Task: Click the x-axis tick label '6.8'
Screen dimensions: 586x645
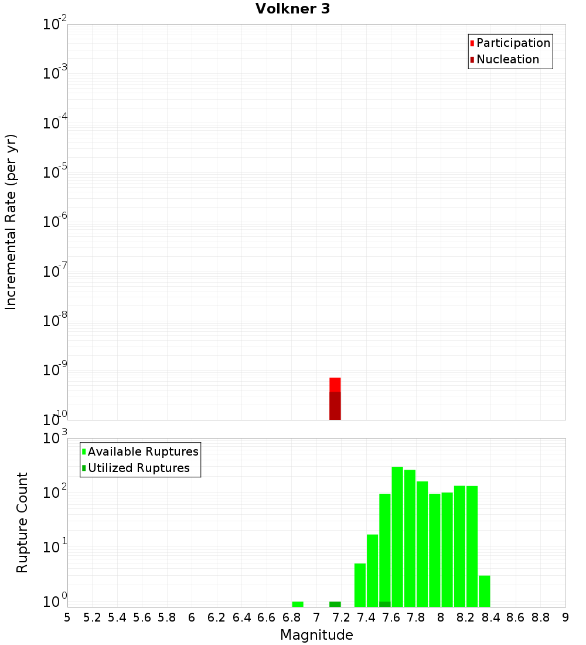Action: [292, 618]
